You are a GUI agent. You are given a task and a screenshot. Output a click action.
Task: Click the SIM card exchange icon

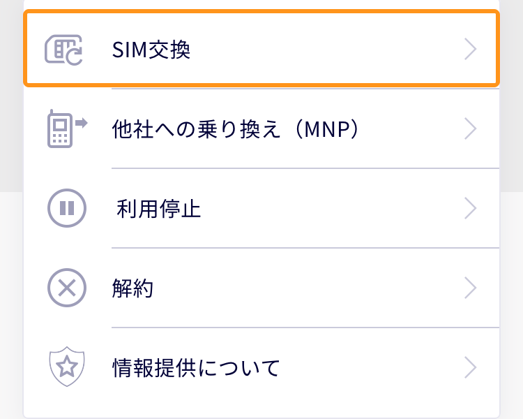point(63,50)
